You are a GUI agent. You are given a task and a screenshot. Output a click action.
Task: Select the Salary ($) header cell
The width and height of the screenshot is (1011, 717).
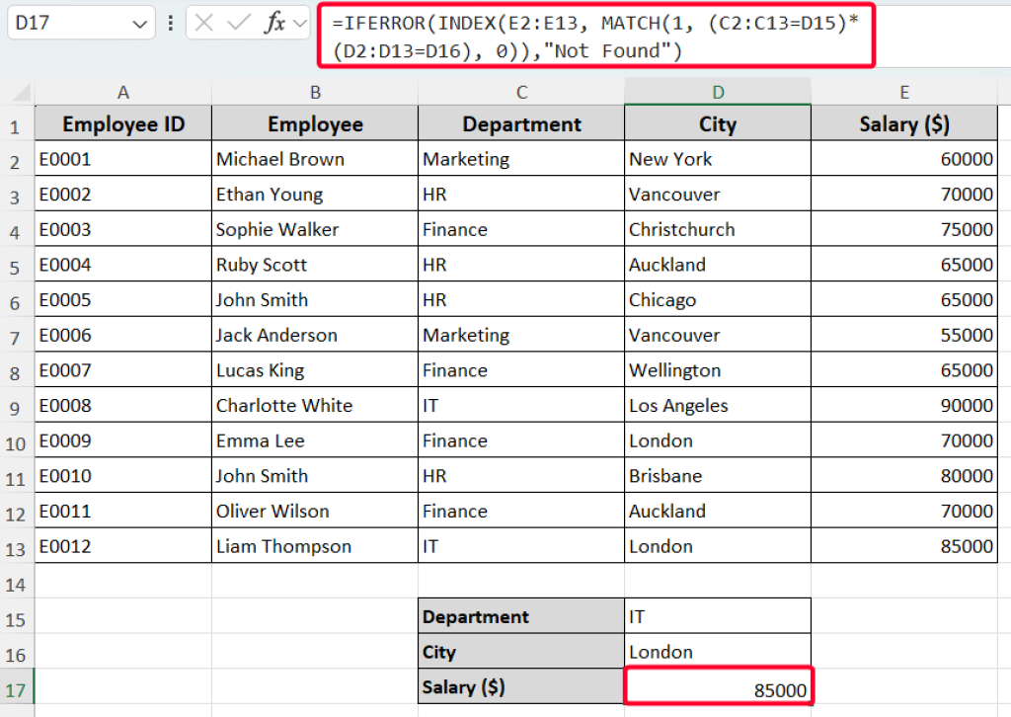903,123
